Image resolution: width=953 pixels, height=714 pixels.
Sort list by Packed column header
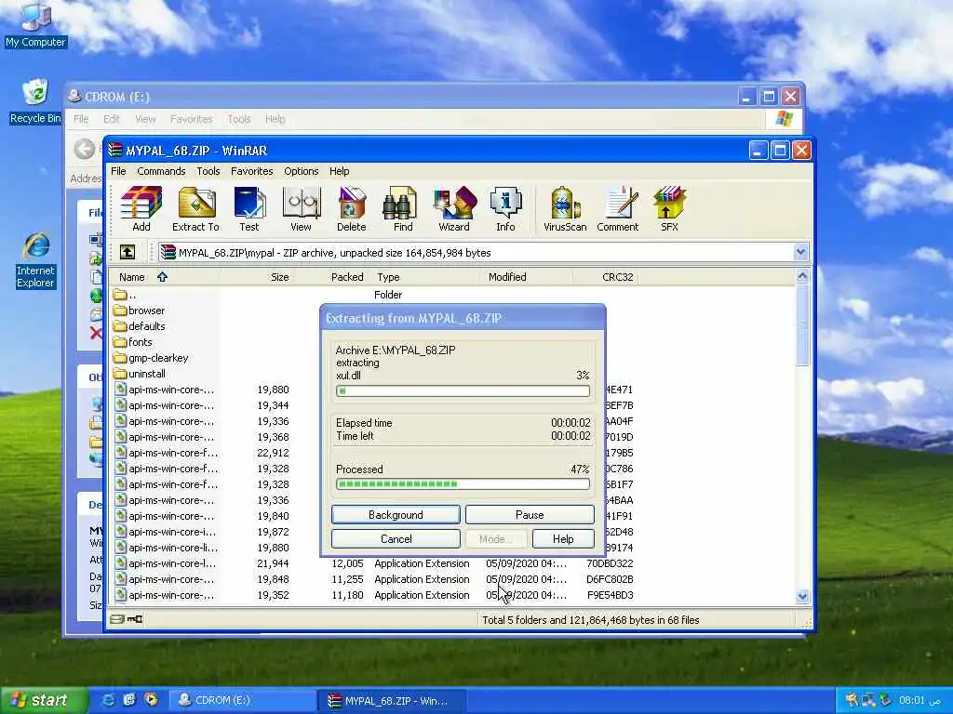pyautogui.click(x=331, y=277)
